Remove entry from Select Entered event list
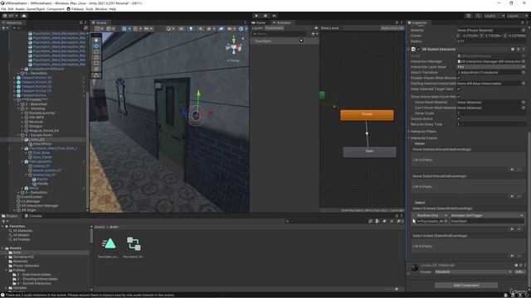Screen dimensions: 531x298 click(519, 229)
